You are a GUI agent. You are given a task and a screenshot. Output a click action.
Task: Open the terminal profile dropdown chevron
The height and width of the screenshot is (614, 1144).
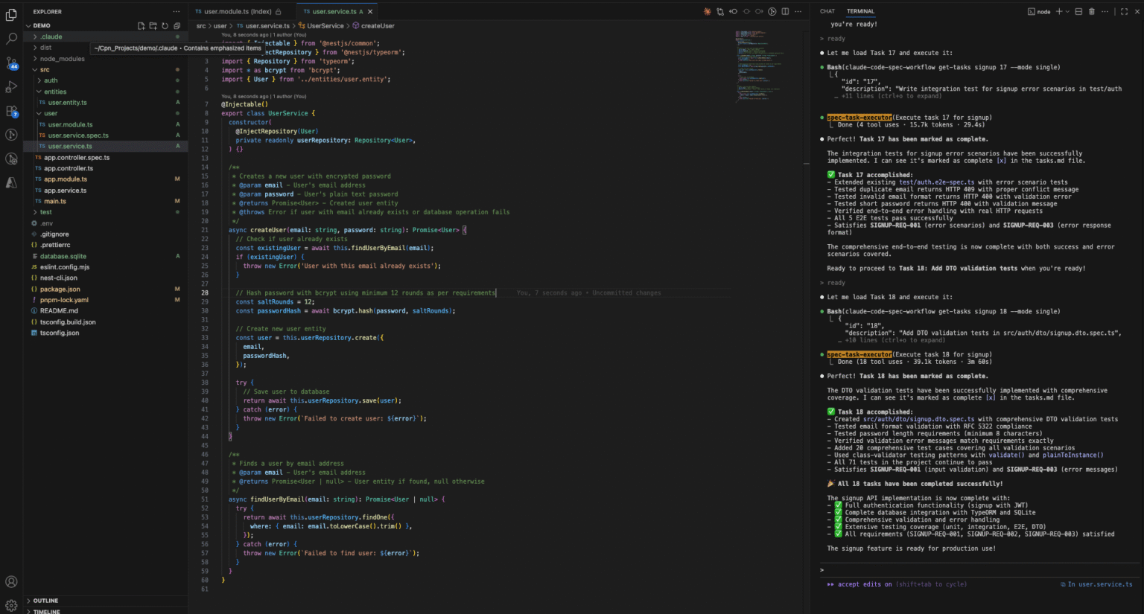click(x=1067, y=11)
